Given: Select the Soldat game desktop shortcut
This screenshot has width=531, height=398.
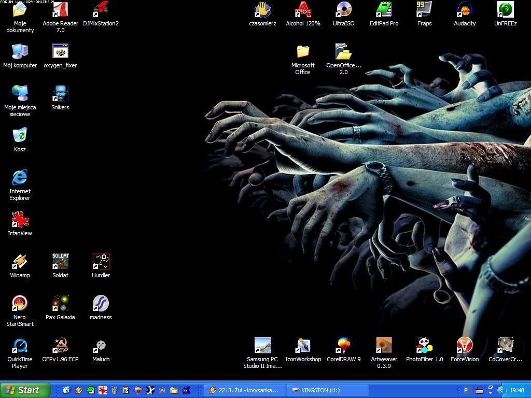Looking at the screenshot, I should pos(60,266).
